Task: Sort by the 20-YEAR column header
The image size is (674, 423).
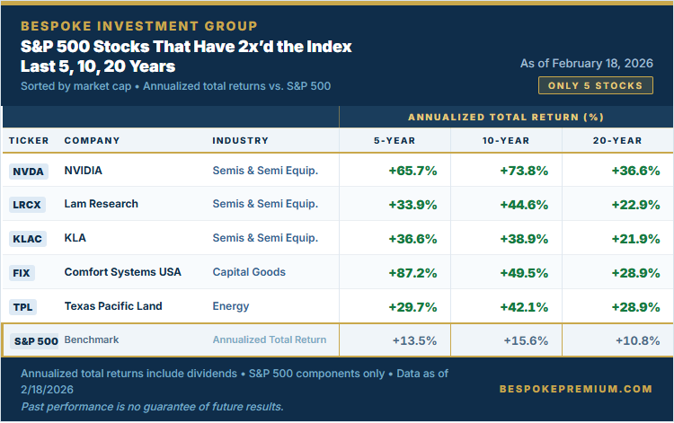Action: coord(617,141)
